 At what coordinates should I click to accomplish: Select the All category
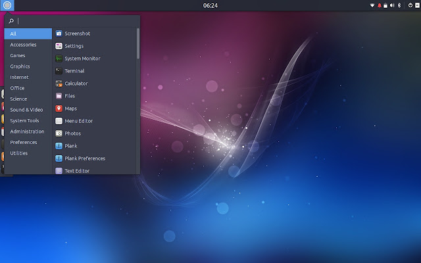28,34
